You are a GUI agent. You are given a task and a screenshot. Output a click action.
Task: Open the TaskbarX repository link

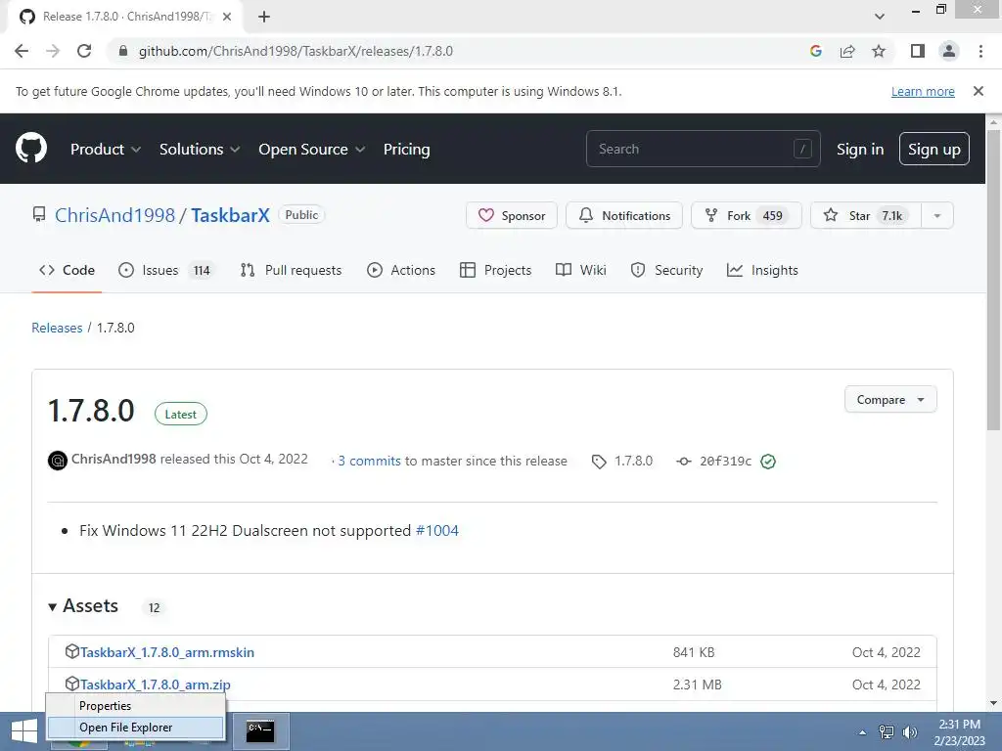(230, 215)
